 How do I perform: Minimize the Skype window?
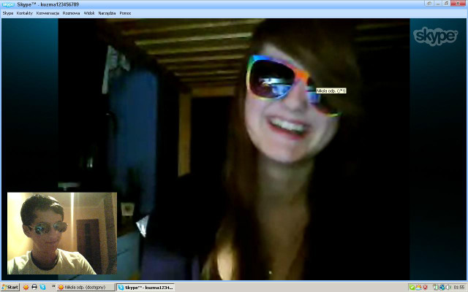(x=438, y=4)
